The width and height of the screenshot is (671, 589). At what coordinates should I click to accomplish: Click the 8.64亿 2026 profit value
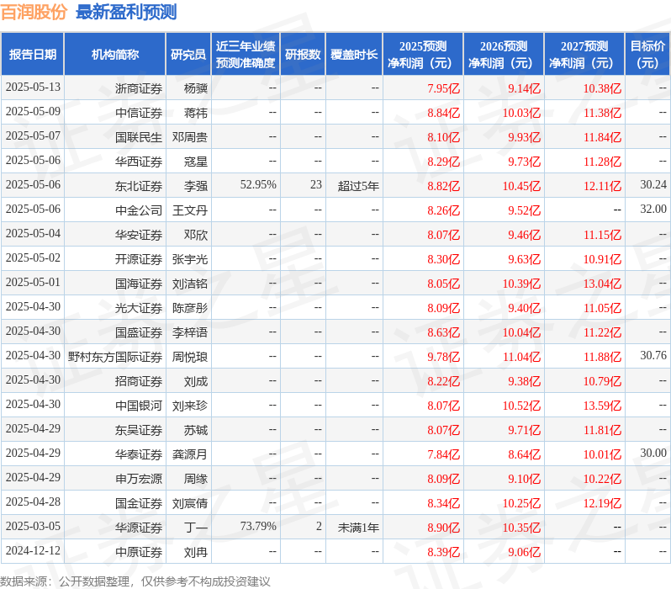tap(524, 455)
